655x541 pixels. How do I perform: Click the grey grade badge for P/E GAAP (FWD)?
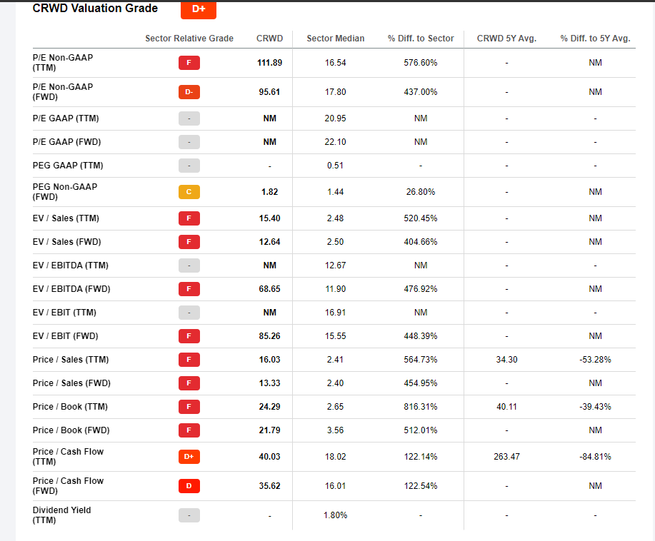189,142
